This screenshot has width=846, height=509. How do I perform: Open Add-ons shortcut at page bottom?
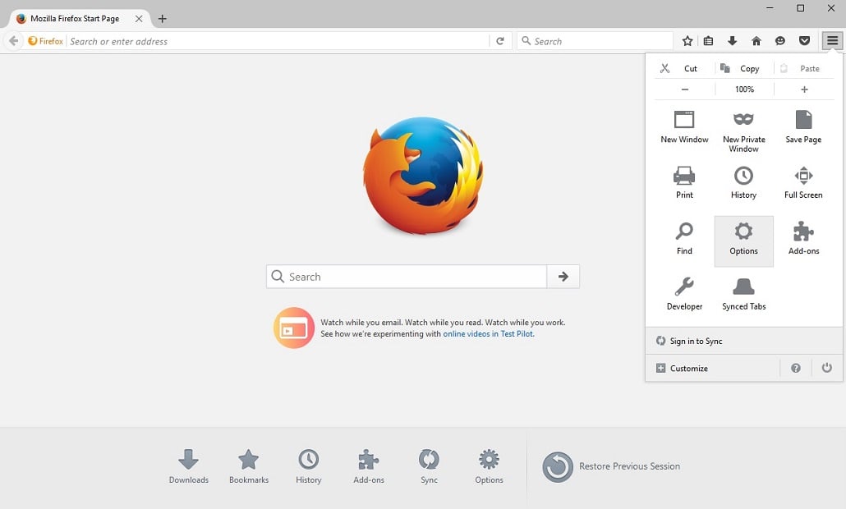[369, 467]
